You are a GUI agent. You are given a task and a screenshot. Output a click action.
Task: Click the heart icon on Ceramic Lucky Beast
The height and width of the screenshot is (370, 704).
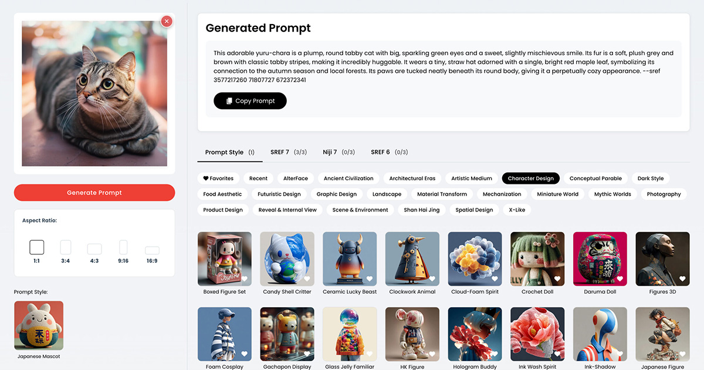[370, 279]
